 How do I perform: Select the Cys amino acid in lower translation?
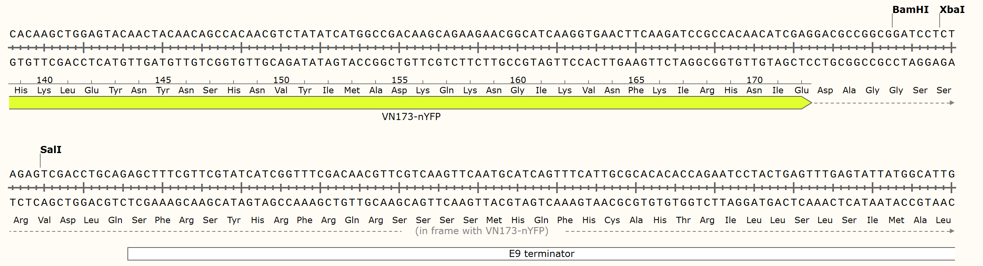(x=612, y=220)
